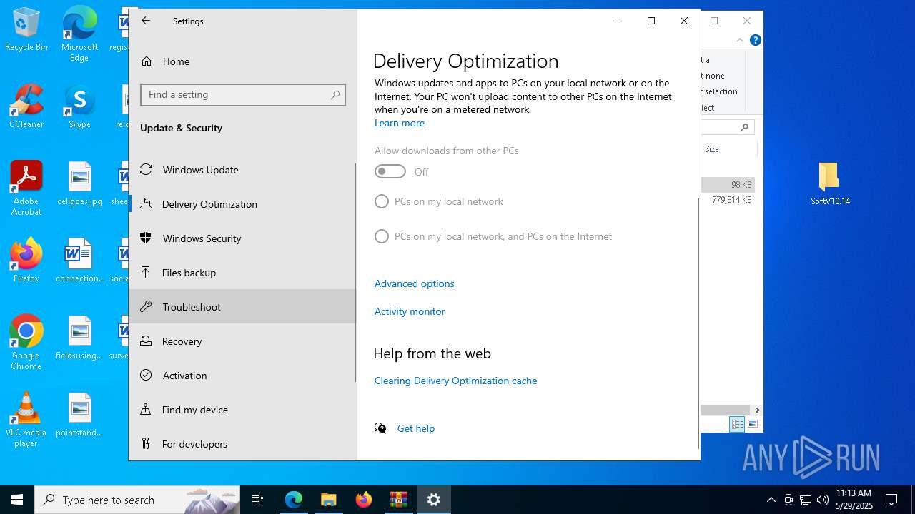
Task: Open Clearing Delivery Optimization cache link
Action: 455,381
